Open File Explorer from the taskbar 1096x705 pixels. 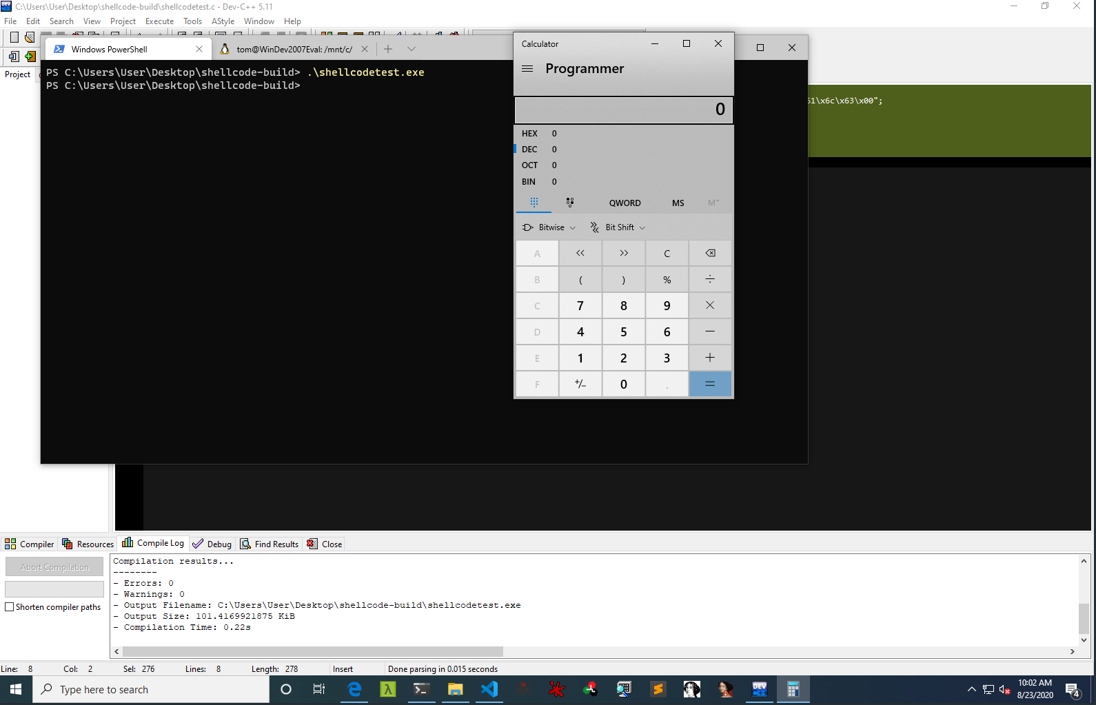[455, 689]
